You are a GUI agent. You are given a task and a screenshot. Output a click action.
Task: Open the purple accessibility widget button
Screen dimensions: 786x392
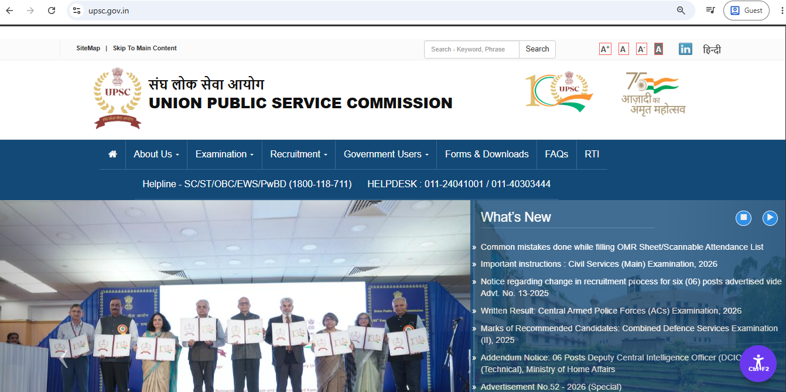click(758, 363)
